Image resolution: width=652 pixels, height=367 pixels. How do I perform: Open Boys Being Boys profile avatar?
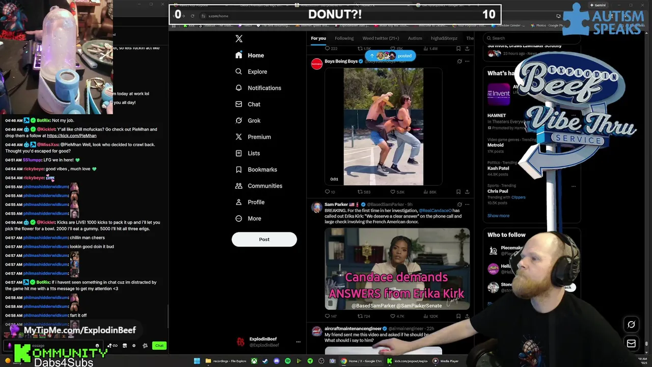coord(317,64)
